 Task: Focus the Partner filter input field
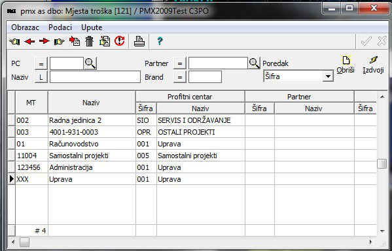tap(218, 63)
